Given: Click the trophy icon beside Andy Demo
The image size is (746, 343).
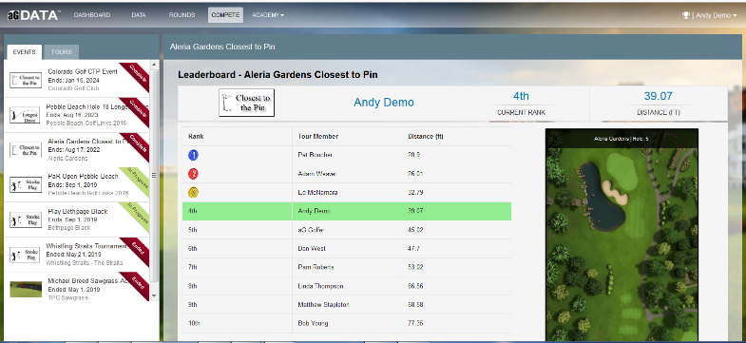Looking at the screenshot, I should pos(685,15).
